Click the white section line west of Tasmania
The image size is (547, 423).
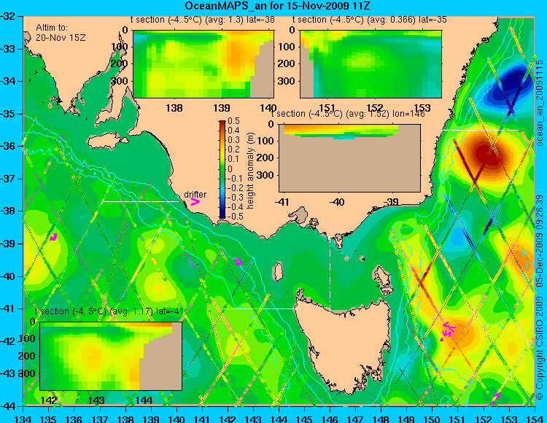[260, 308]
